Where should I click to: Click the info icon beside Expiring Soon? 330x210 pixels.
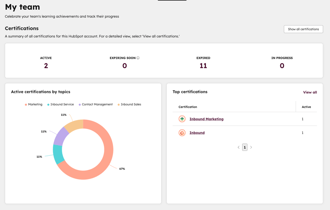pyautogui.click(x=138, y=58)
